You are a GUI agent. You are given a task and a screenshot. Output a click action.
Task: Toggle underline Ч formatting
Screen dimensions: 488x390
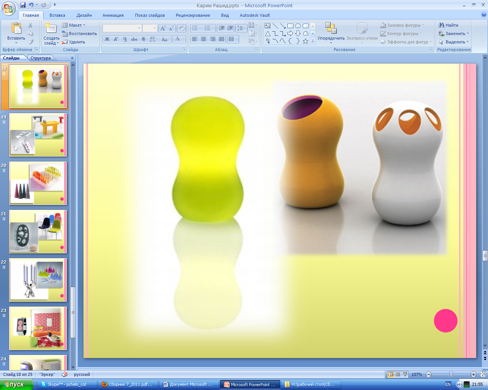tap(125, 39)
